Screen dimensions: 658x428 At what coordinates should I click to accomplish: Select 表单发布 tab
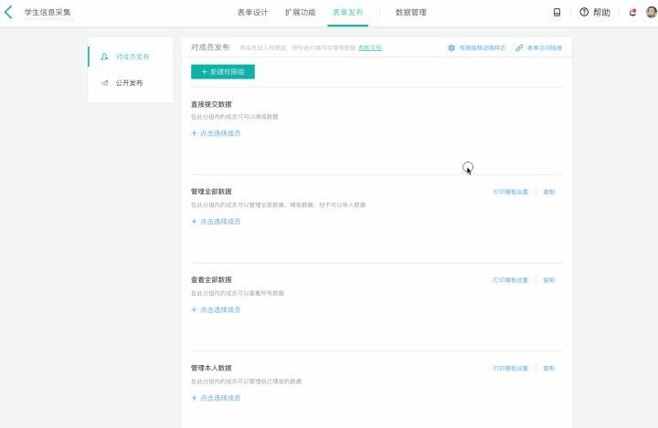click(x=347, y=12)
